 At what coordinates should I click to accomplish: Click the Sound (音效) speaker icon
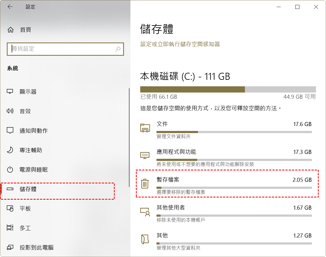tap(10, 111)
